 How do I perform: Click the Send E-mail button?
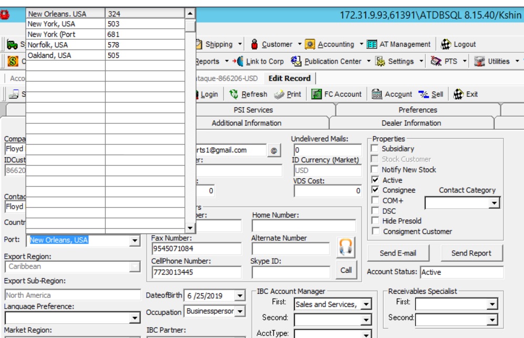point(398,253)
